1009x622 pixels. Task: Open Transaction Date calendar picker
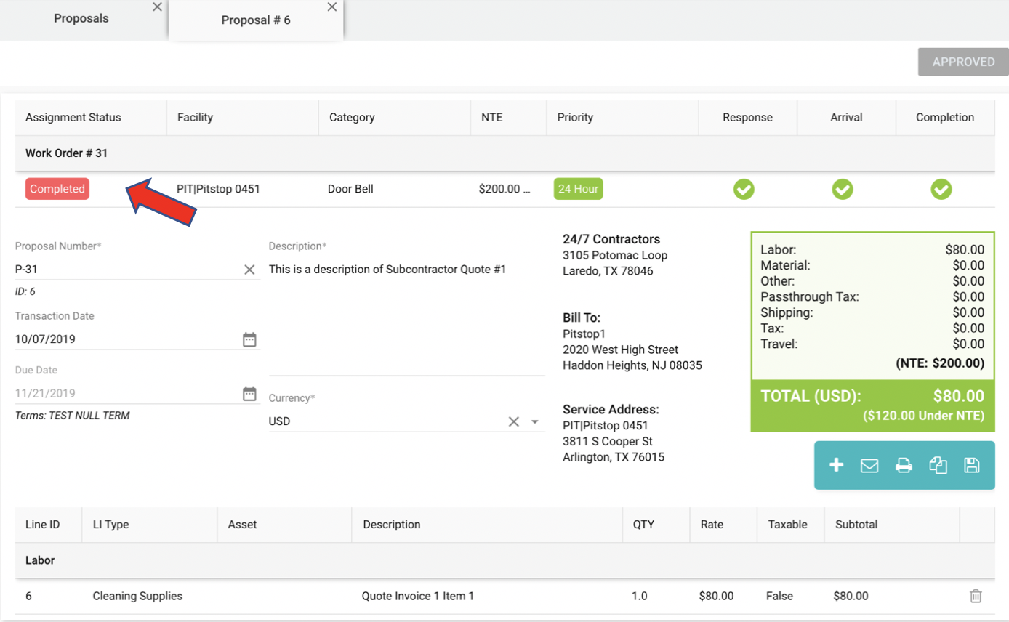tap(249, 339)
